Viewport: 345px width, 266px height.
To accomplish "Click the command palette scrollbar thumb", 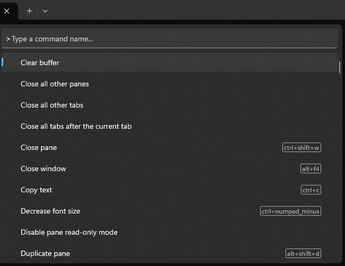I will coord(340,66).
